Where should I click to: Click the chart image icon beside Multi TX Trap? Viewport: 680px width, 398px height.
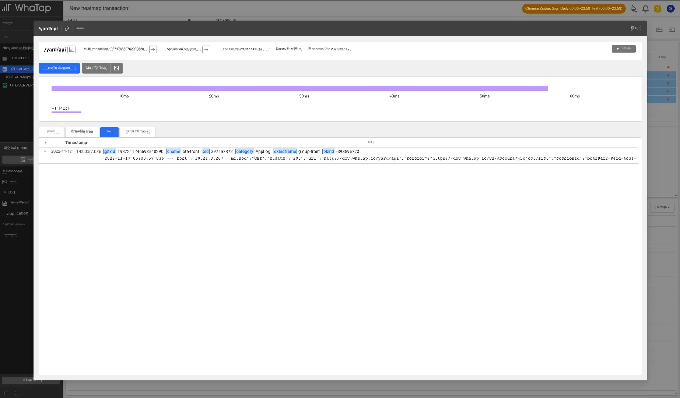pyautogui.click(x=116, y=68)
